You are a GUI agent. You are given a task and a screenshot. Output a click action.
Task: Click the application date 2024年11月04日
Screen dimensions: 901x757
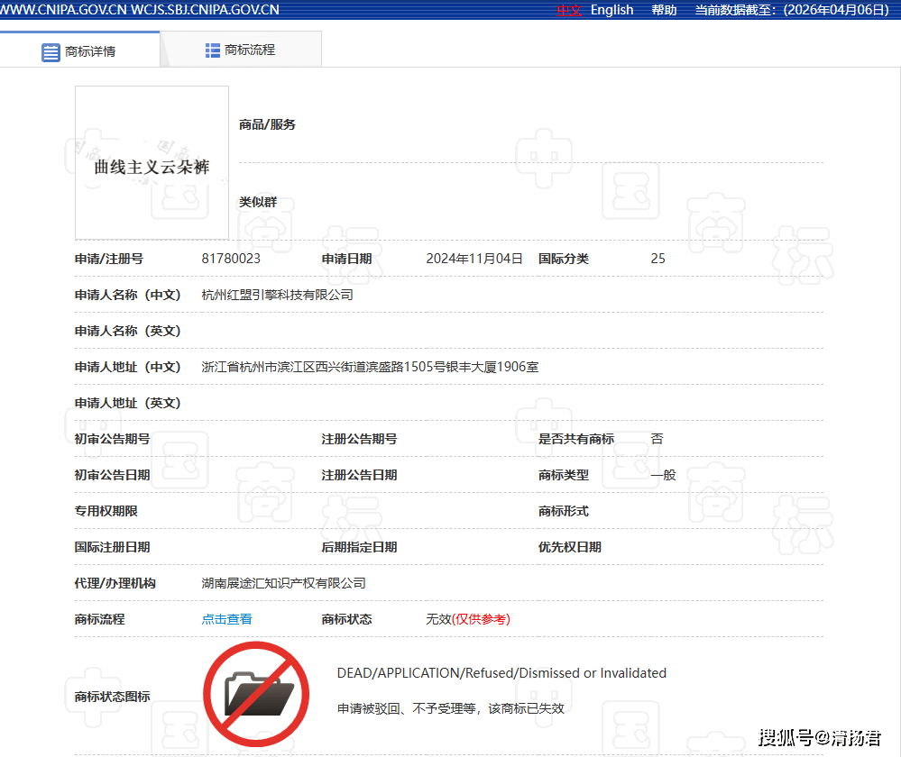point(474,259)
